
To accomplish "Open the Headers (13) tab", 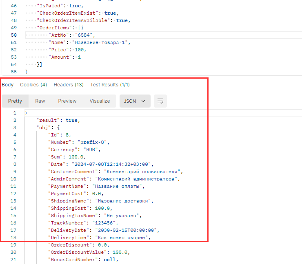I will coord(69,85).
